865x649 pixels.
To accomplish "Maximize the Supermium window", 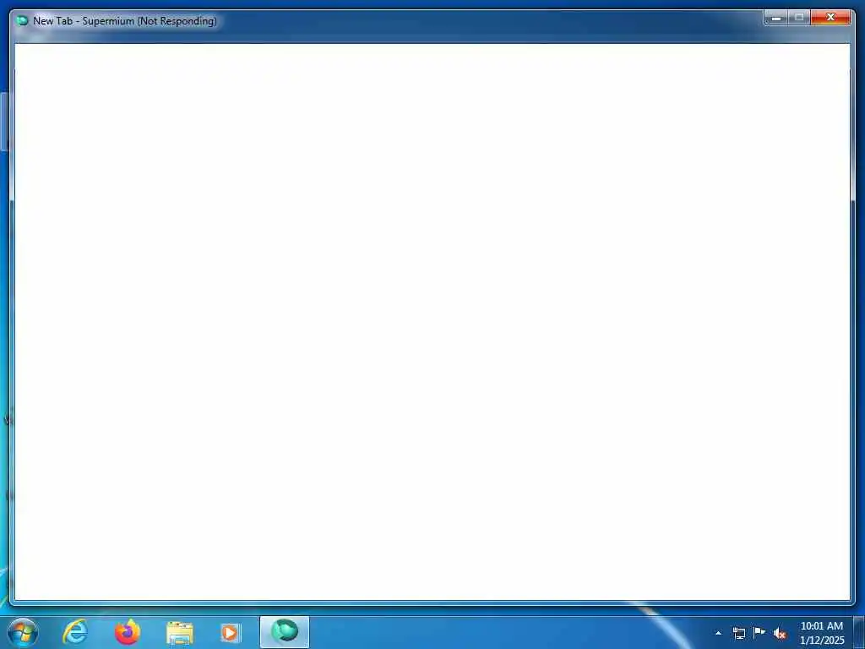I will pos(799,18).
